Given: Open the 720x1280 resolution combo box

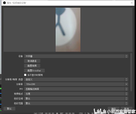Looking at the screenshot, I should [x=76, y=84].
